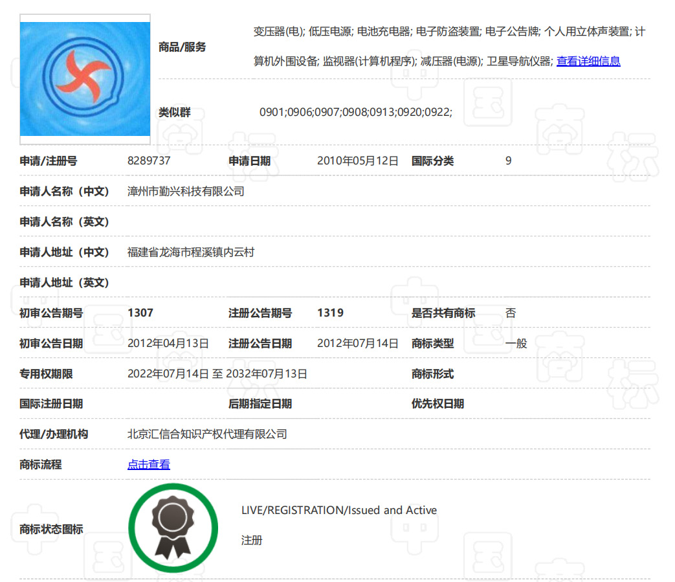Viewport: 675px width, 582px height.
Task: Click the 优先权日期 label
Action: click(437, 404)
